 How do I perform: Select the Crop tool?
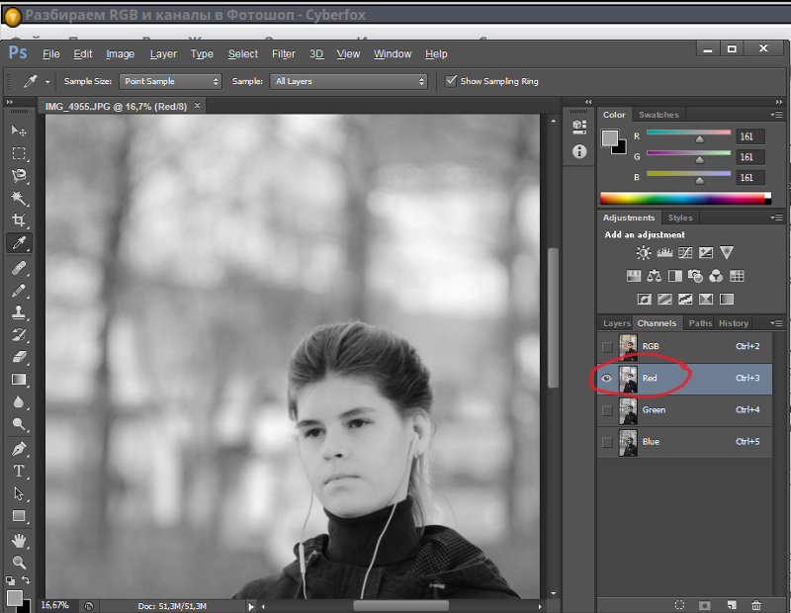point(19,220)
